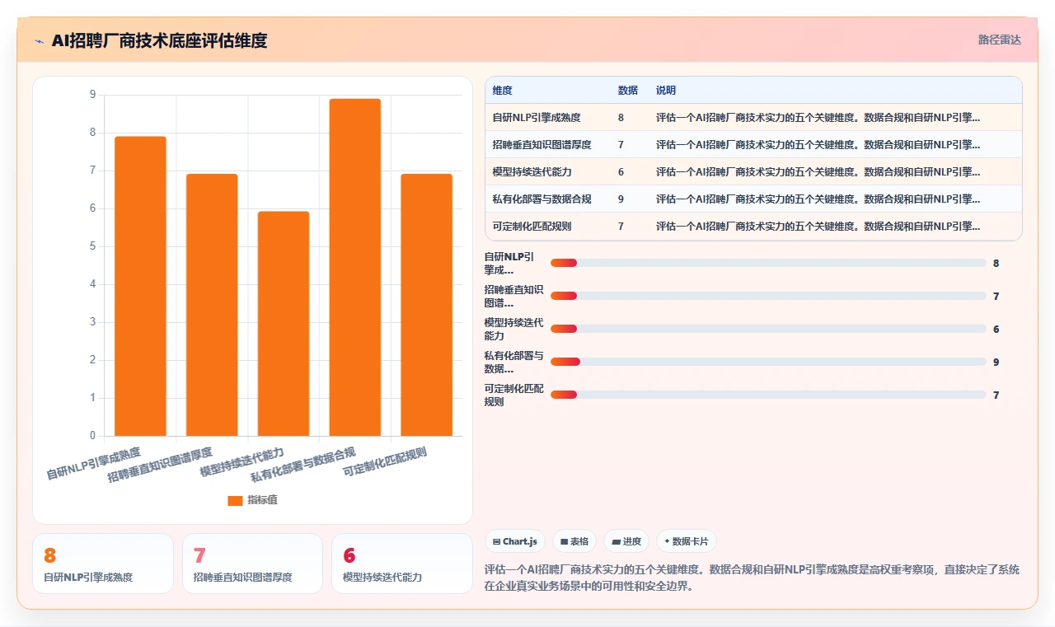Click the 模型持续迭代能力 progress bar
Image resolution: width=1055 pixels, height=627 pixels.
point(768,329)
